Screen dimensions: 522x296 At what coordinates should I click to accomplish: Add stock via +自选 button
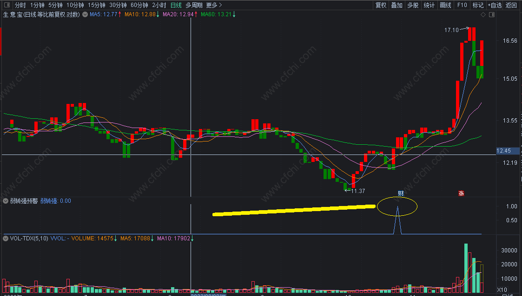(495, 5)
